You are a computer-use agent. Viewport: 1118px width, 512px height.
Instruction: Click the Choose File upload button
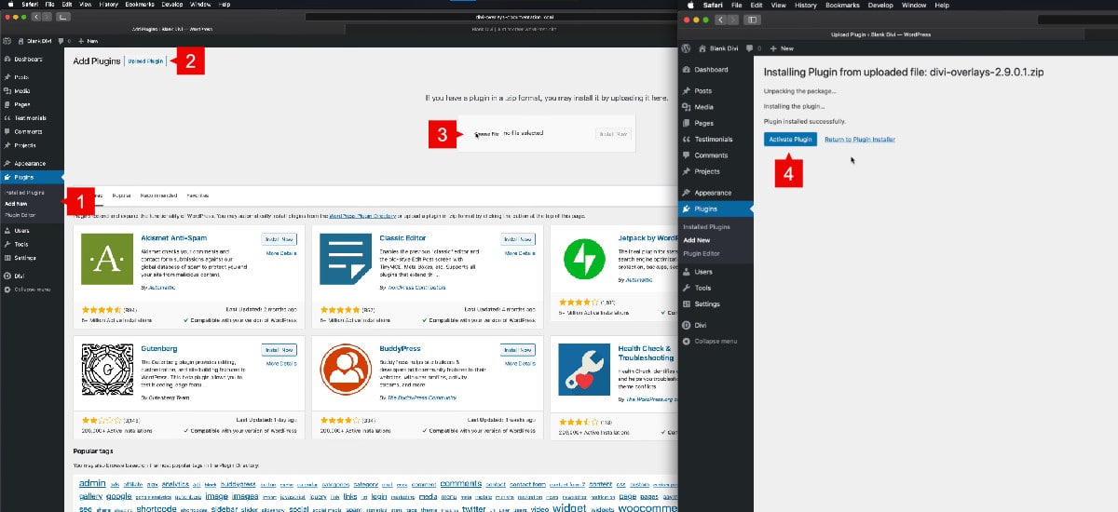485,134
